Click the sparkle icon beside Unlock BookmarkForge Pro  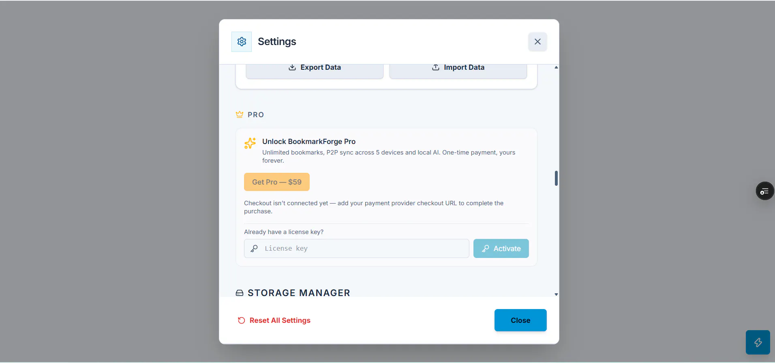[250, 143]
